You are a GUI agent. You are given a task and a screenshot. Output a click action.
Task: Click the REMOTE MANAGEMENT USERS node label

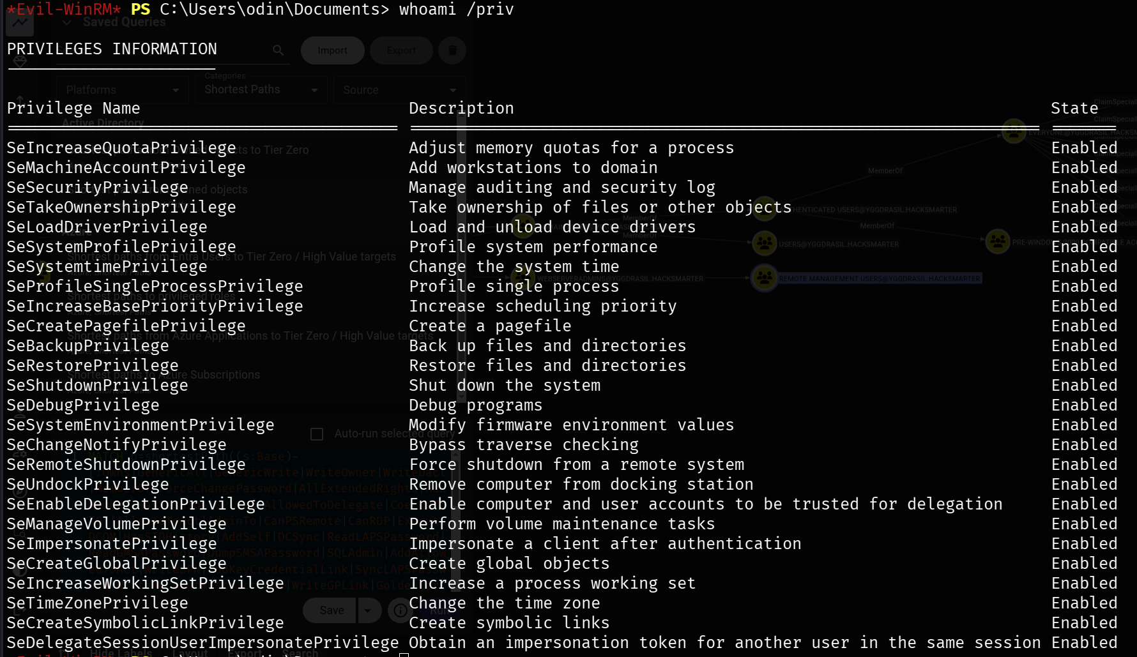879,278
